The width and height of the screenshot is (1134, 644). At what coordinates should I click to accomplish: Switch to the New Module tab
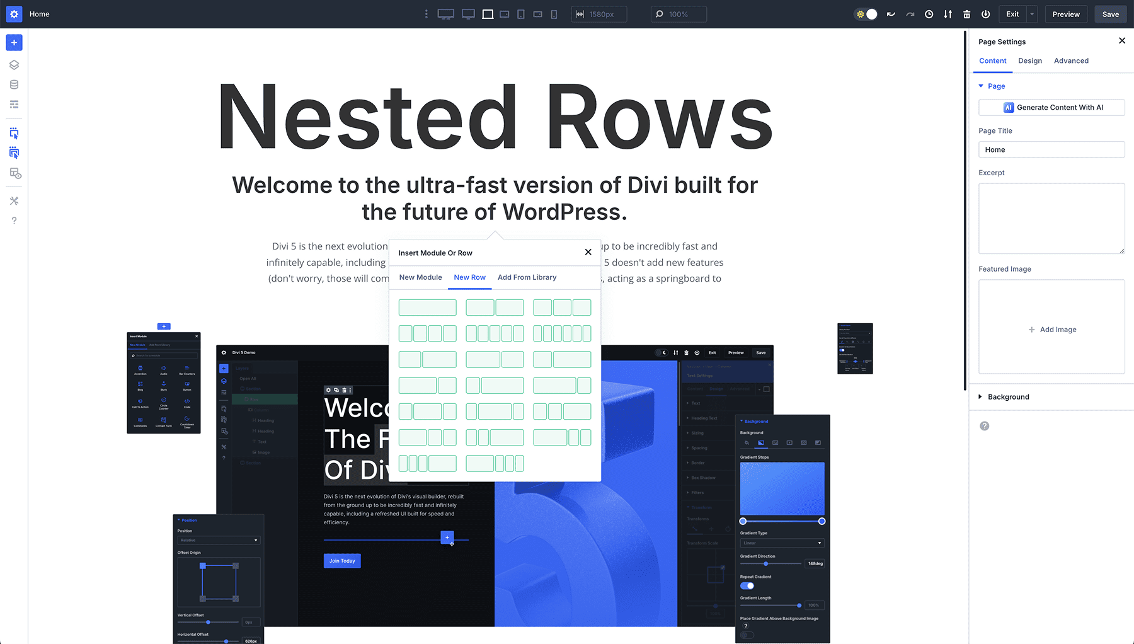tap(420, 277)
